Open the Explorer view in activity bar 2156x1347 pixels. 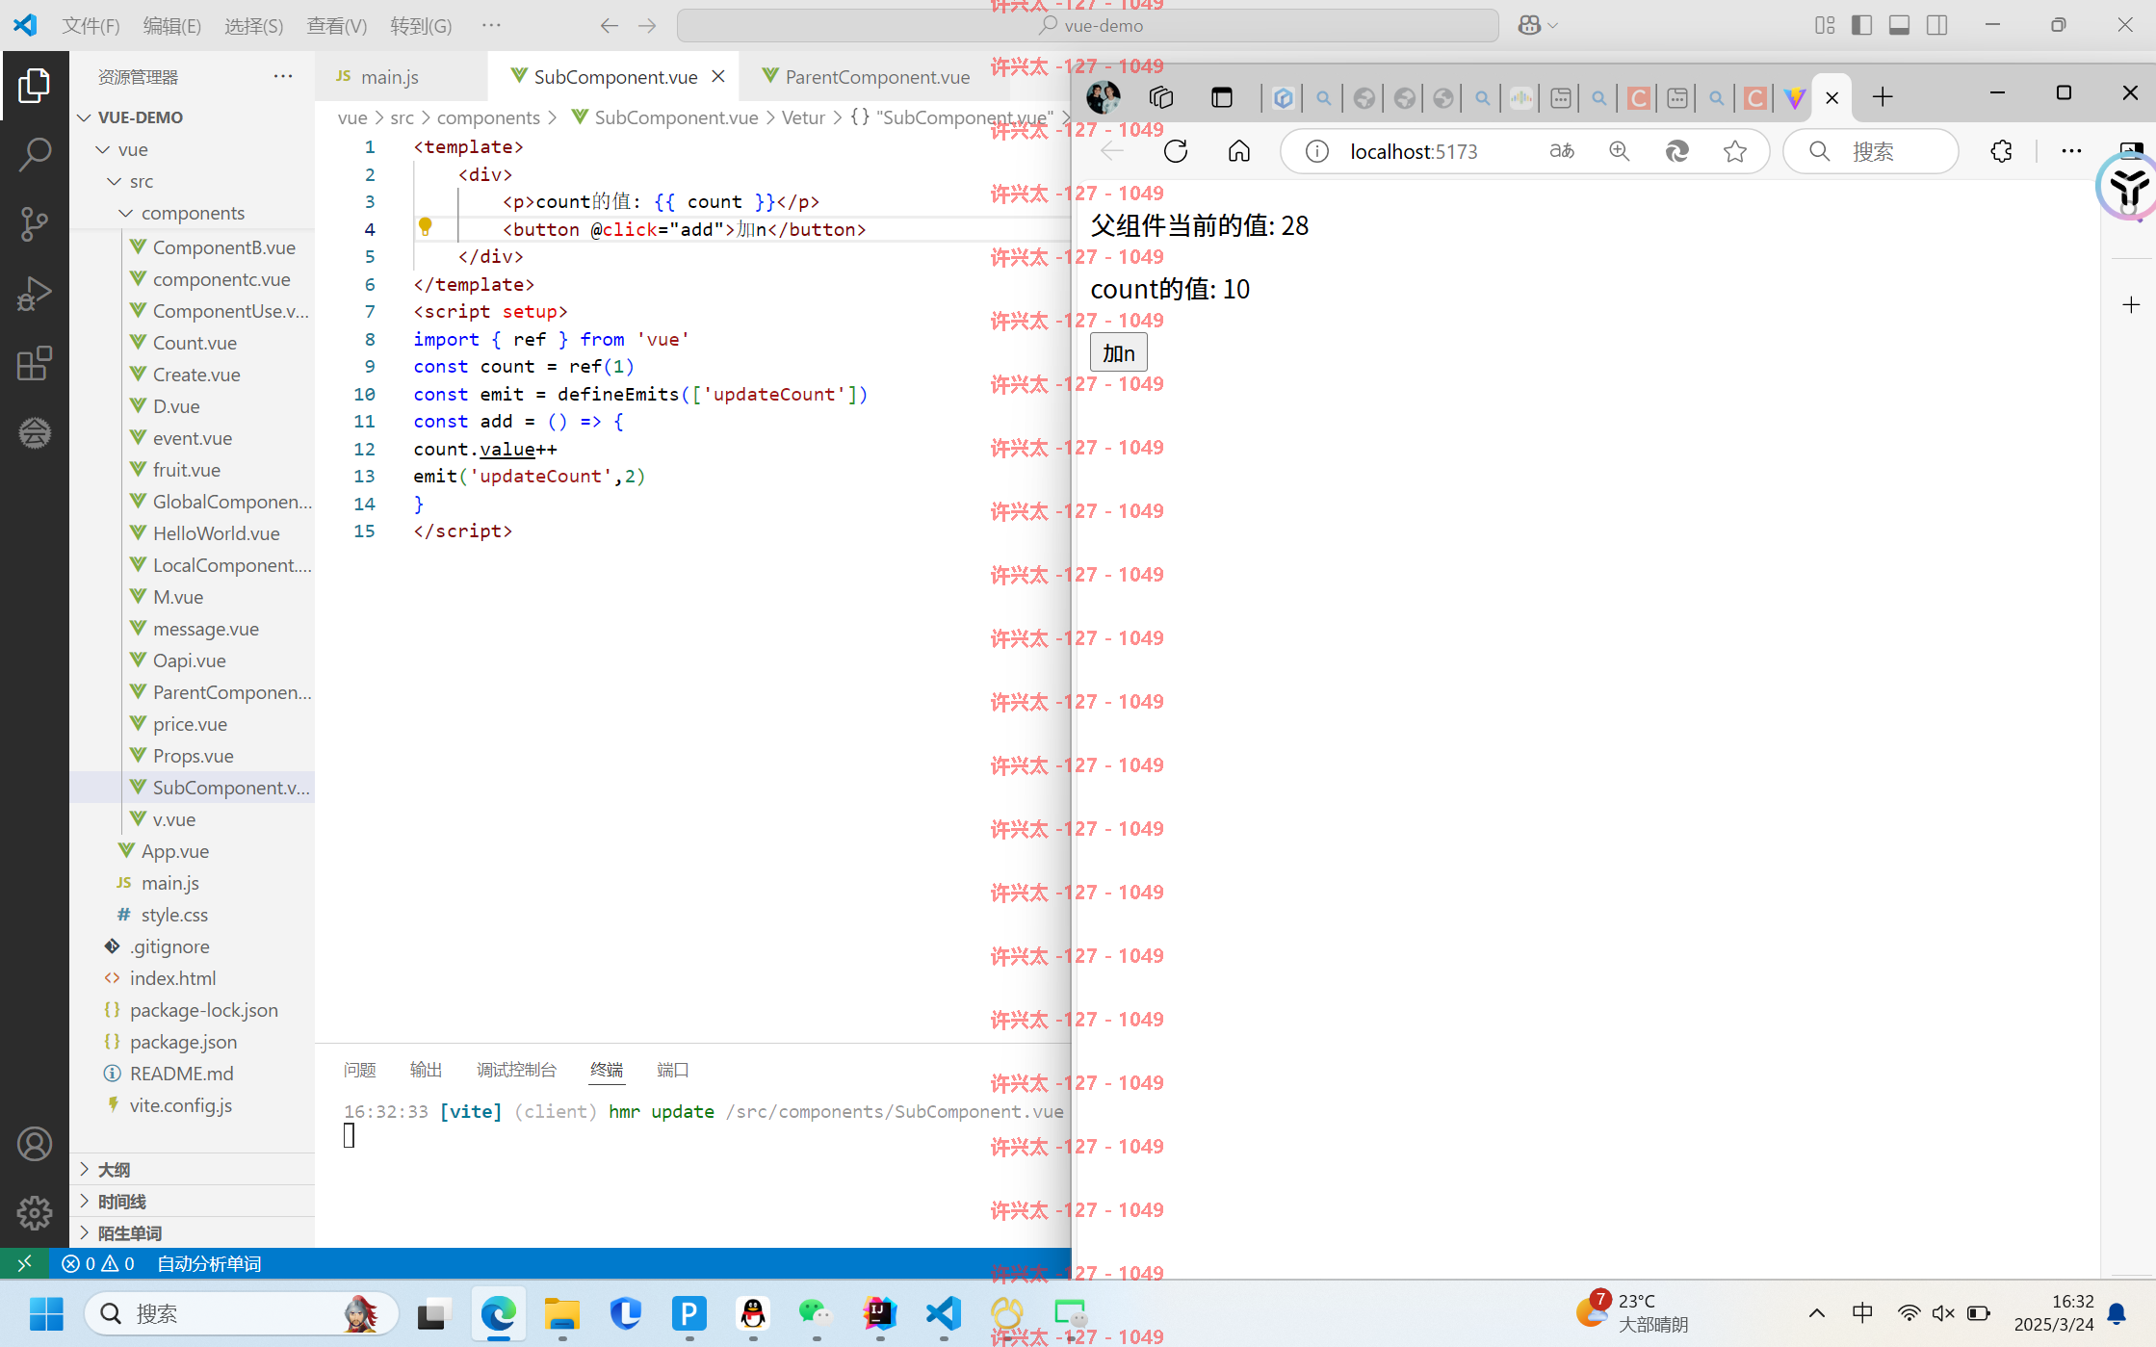coord(35,86)
